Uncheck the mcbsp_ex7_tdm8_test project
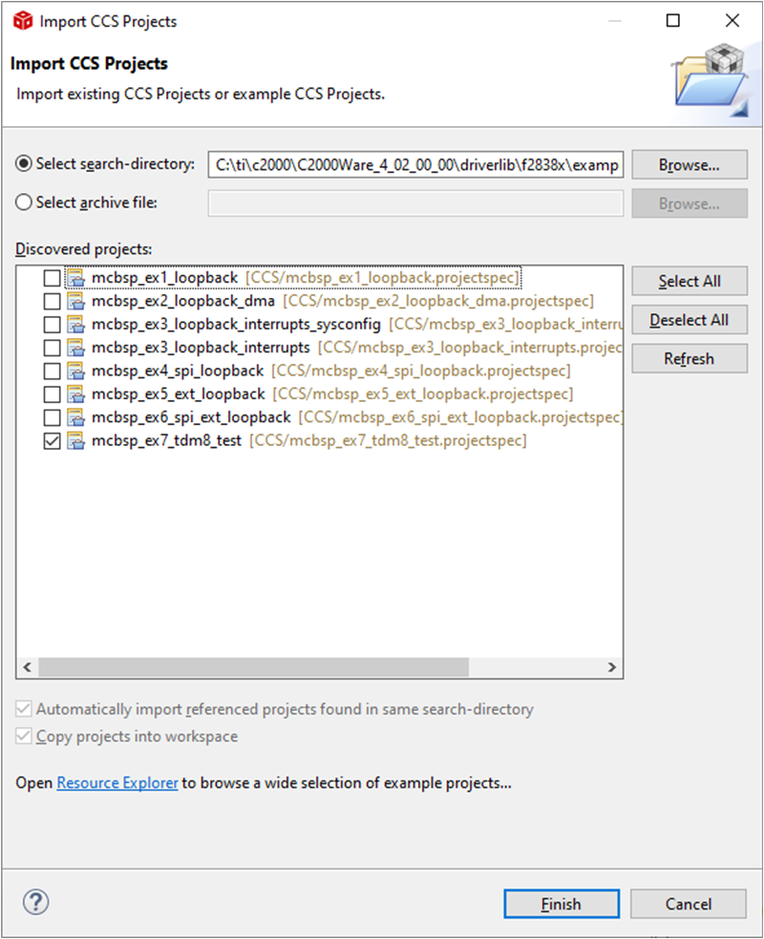This screenshot has height=939, width=764. (x=52, y=440)
